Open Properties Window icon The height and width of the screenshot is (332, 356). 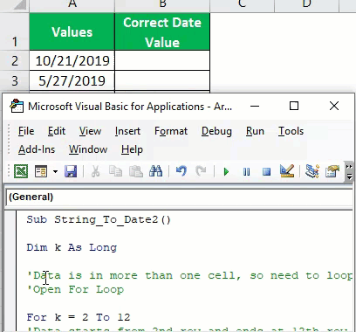tap(332, 171)
